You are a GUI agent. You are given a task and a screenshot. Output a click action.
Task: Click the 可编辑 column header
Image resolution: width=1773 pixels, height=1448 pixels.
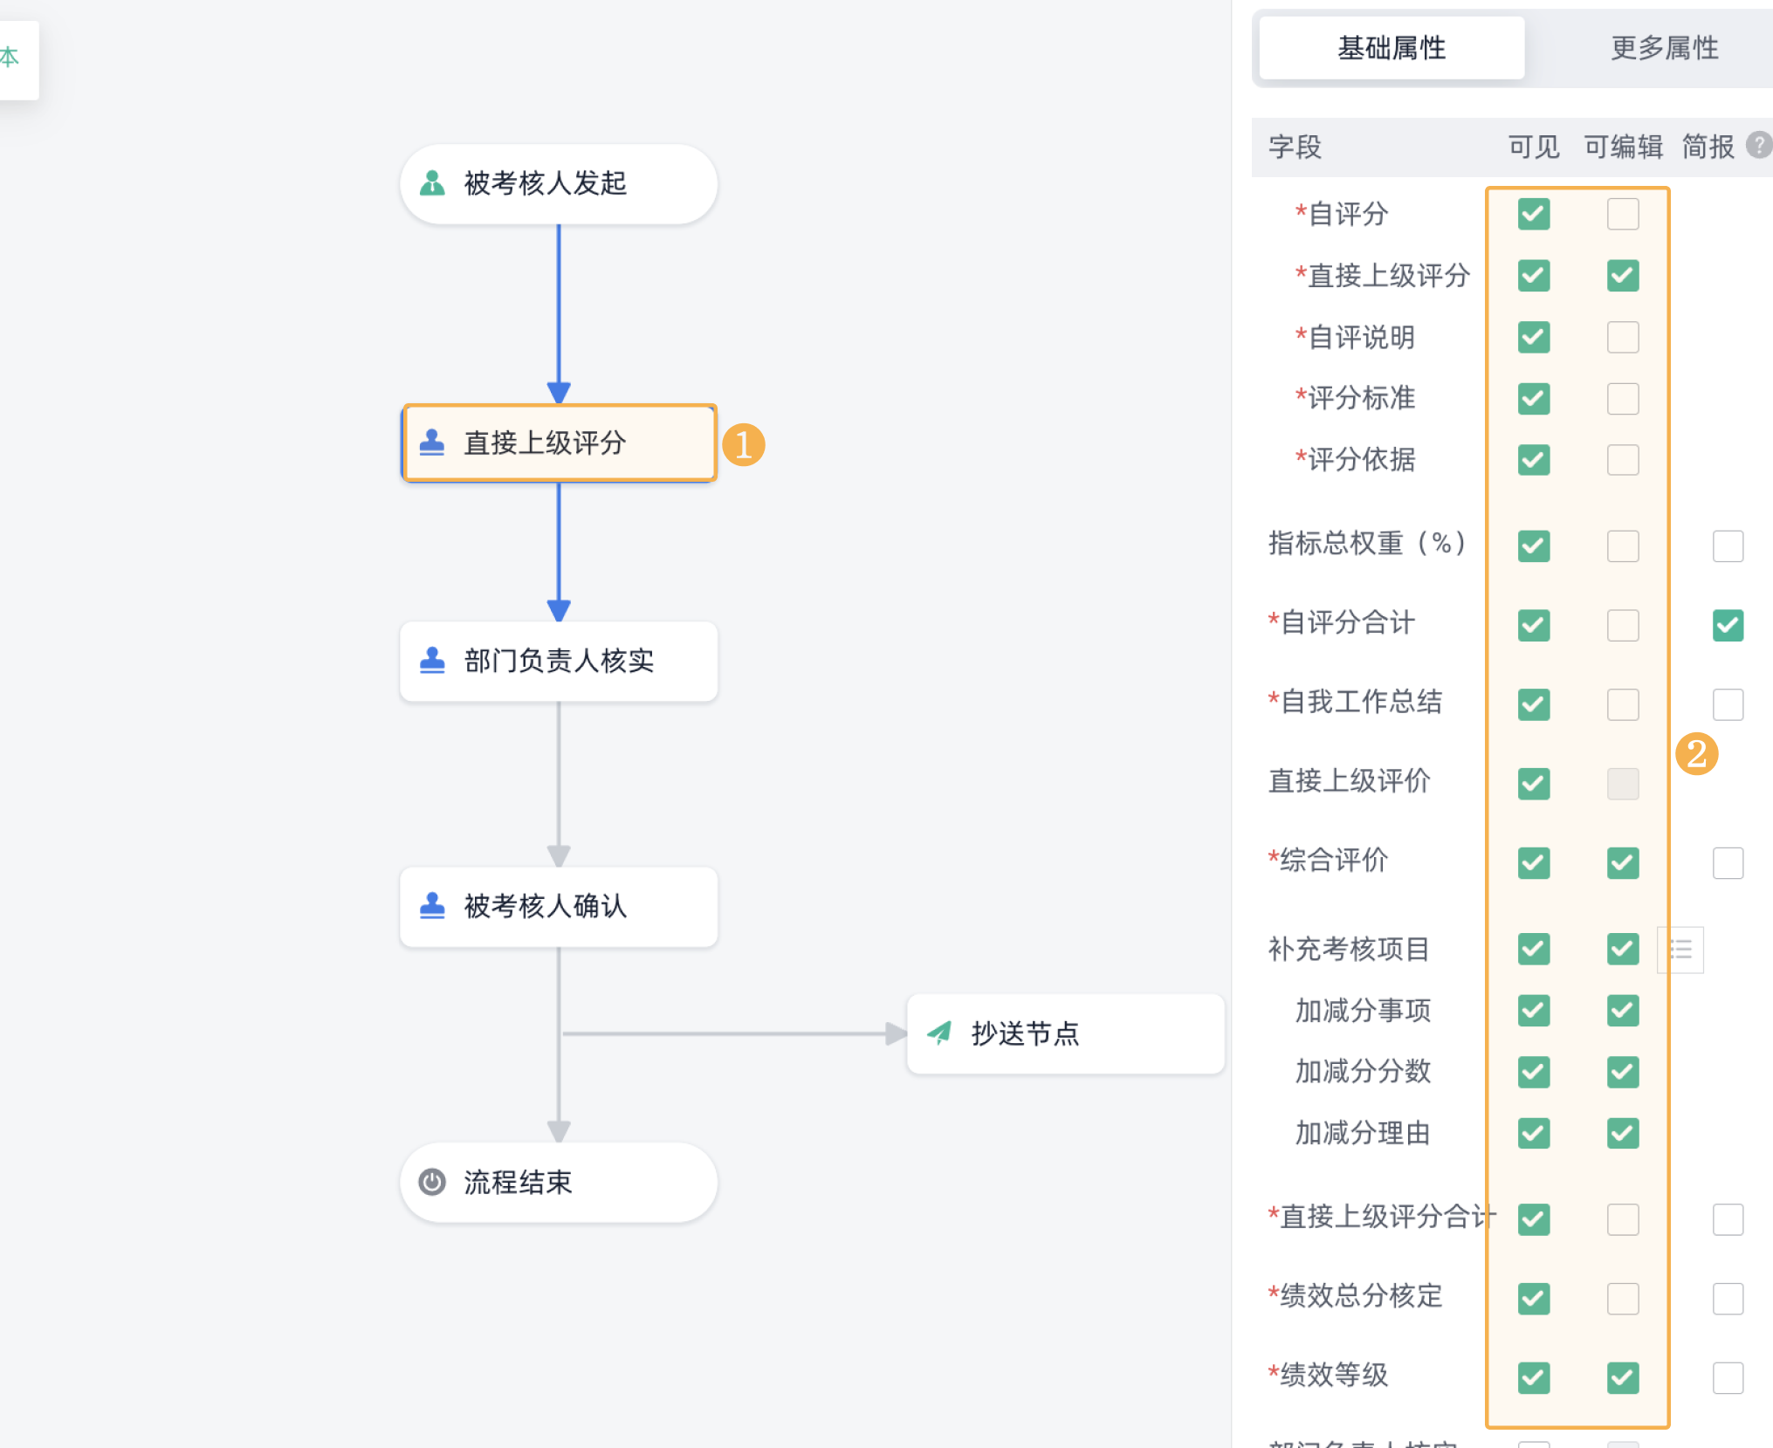pyautogui.click(x=1623, y=147)
